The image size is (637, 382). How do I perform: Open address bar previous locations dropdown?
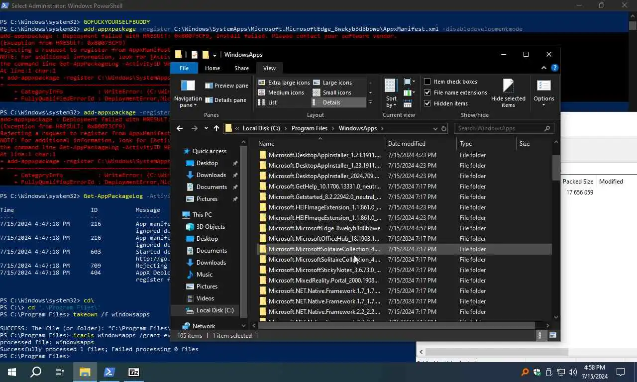pos(435,128)
